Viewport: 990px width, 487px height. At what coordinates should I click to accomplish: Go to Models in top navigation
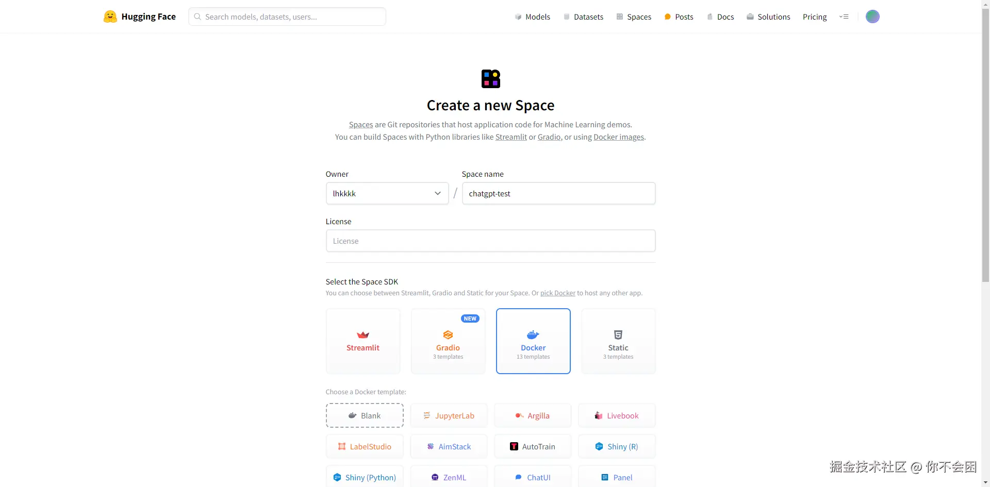tap(532, 16)
